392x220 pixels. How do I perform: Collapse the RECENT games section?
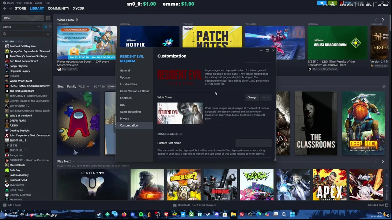3,41
